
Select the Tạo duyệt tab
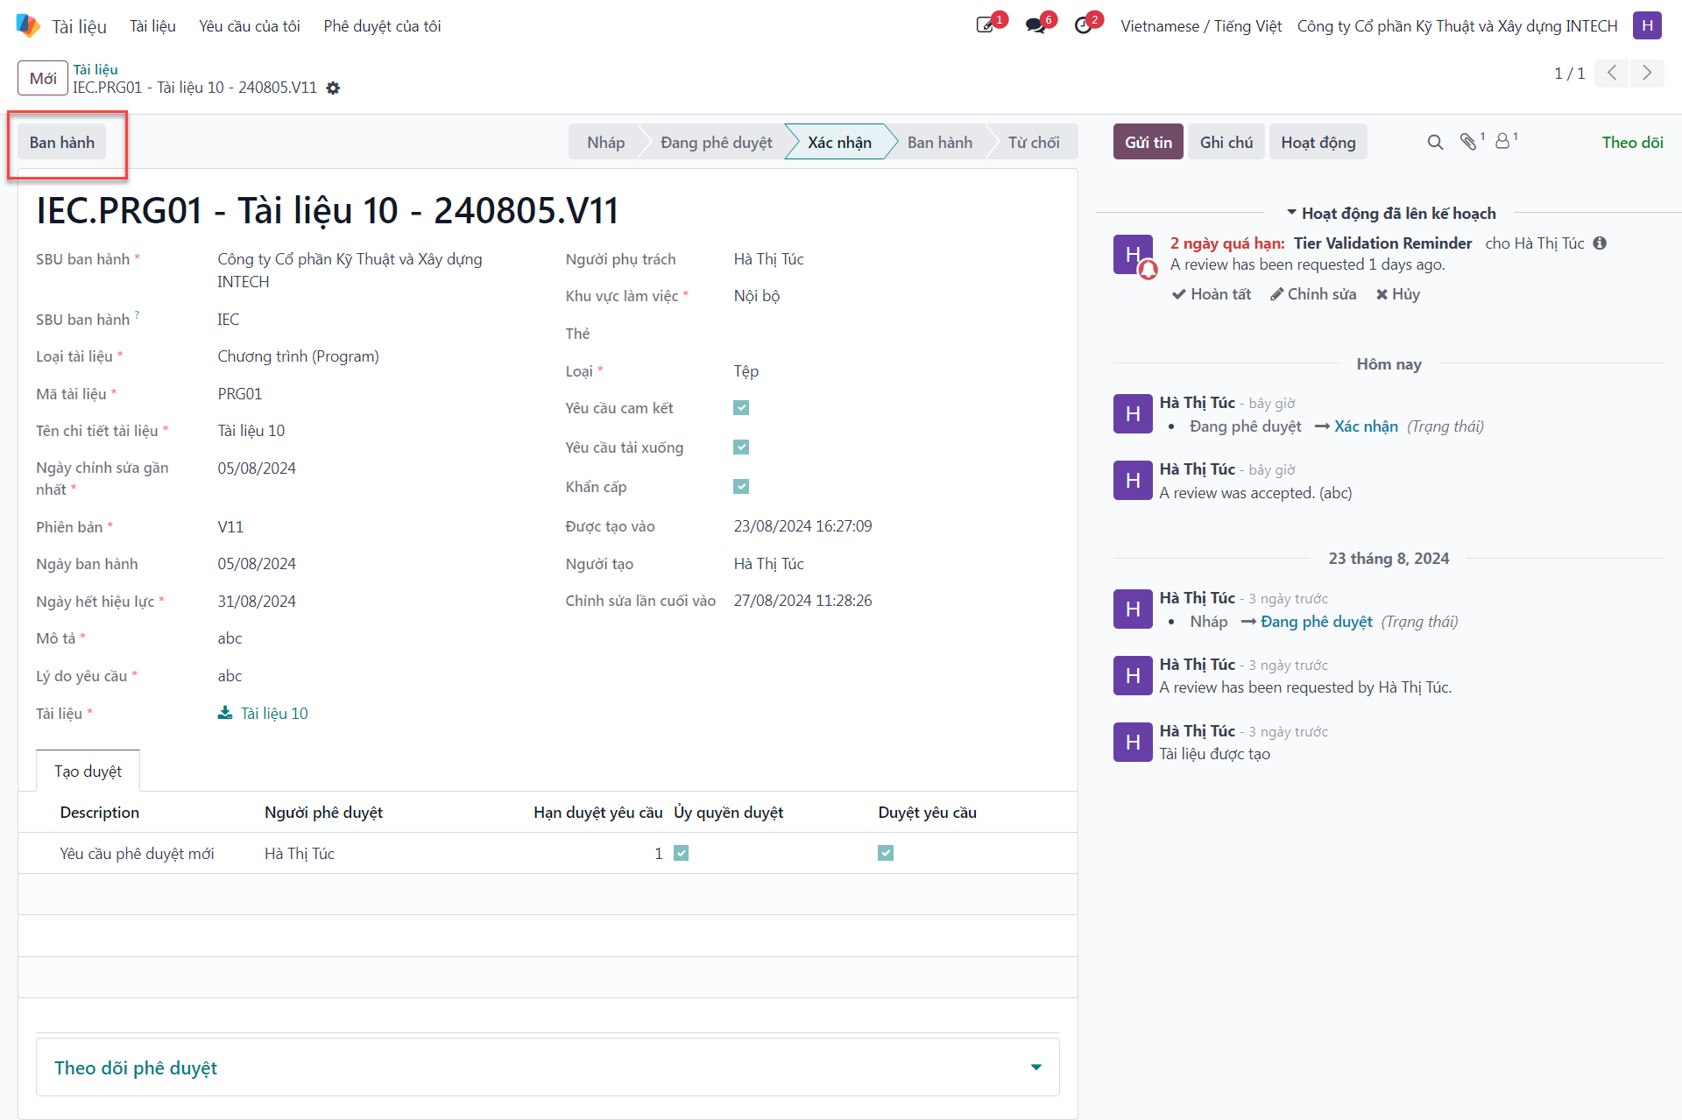pos(88,771)
